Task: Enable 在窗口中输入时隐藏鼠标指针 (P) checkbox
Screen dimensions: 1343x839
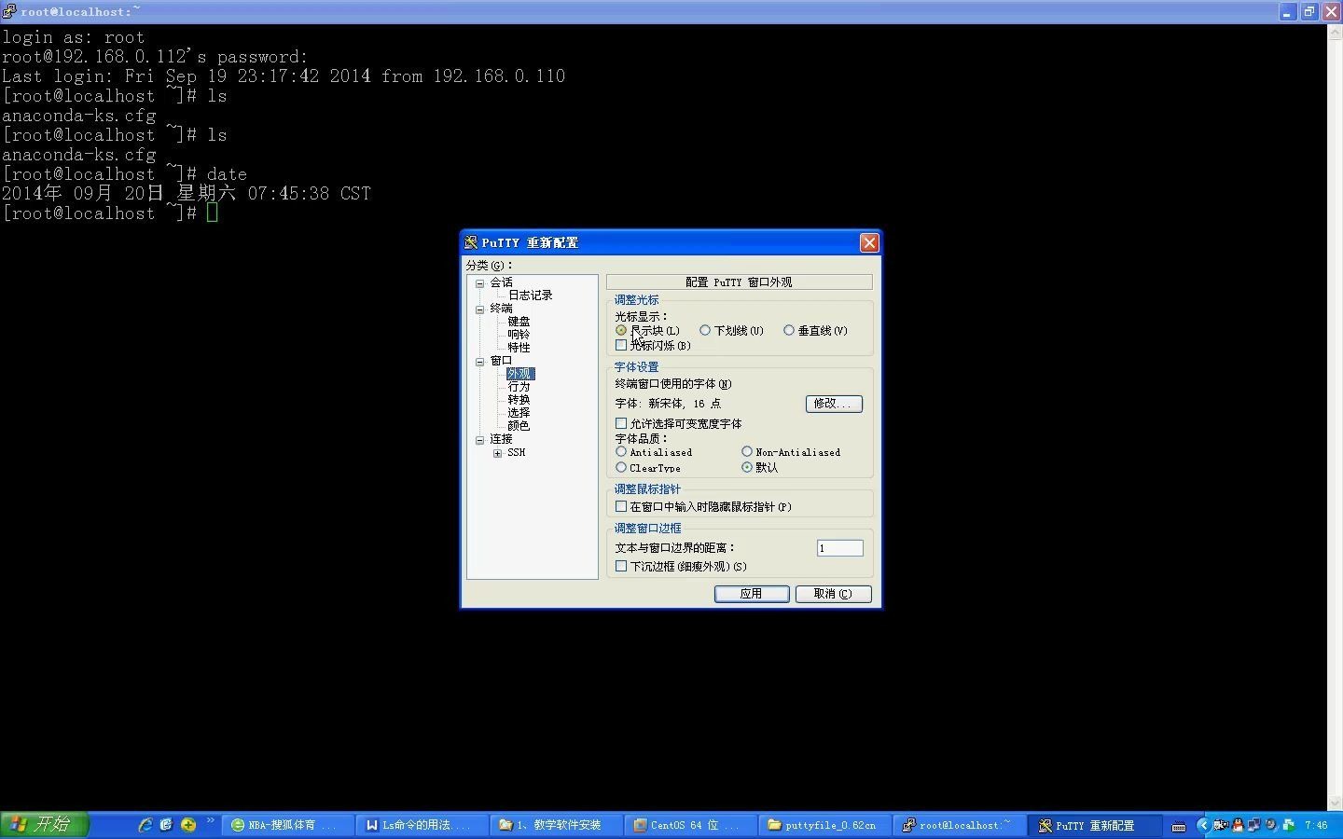Action: pos(621,507)
